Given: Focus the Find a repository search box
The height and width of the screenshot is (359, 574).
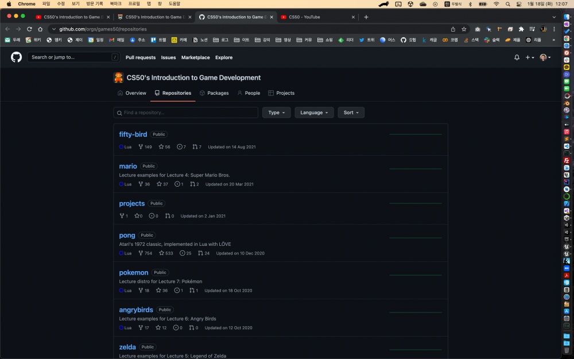Looking at the screenshot, I should (x=185, y=113).
